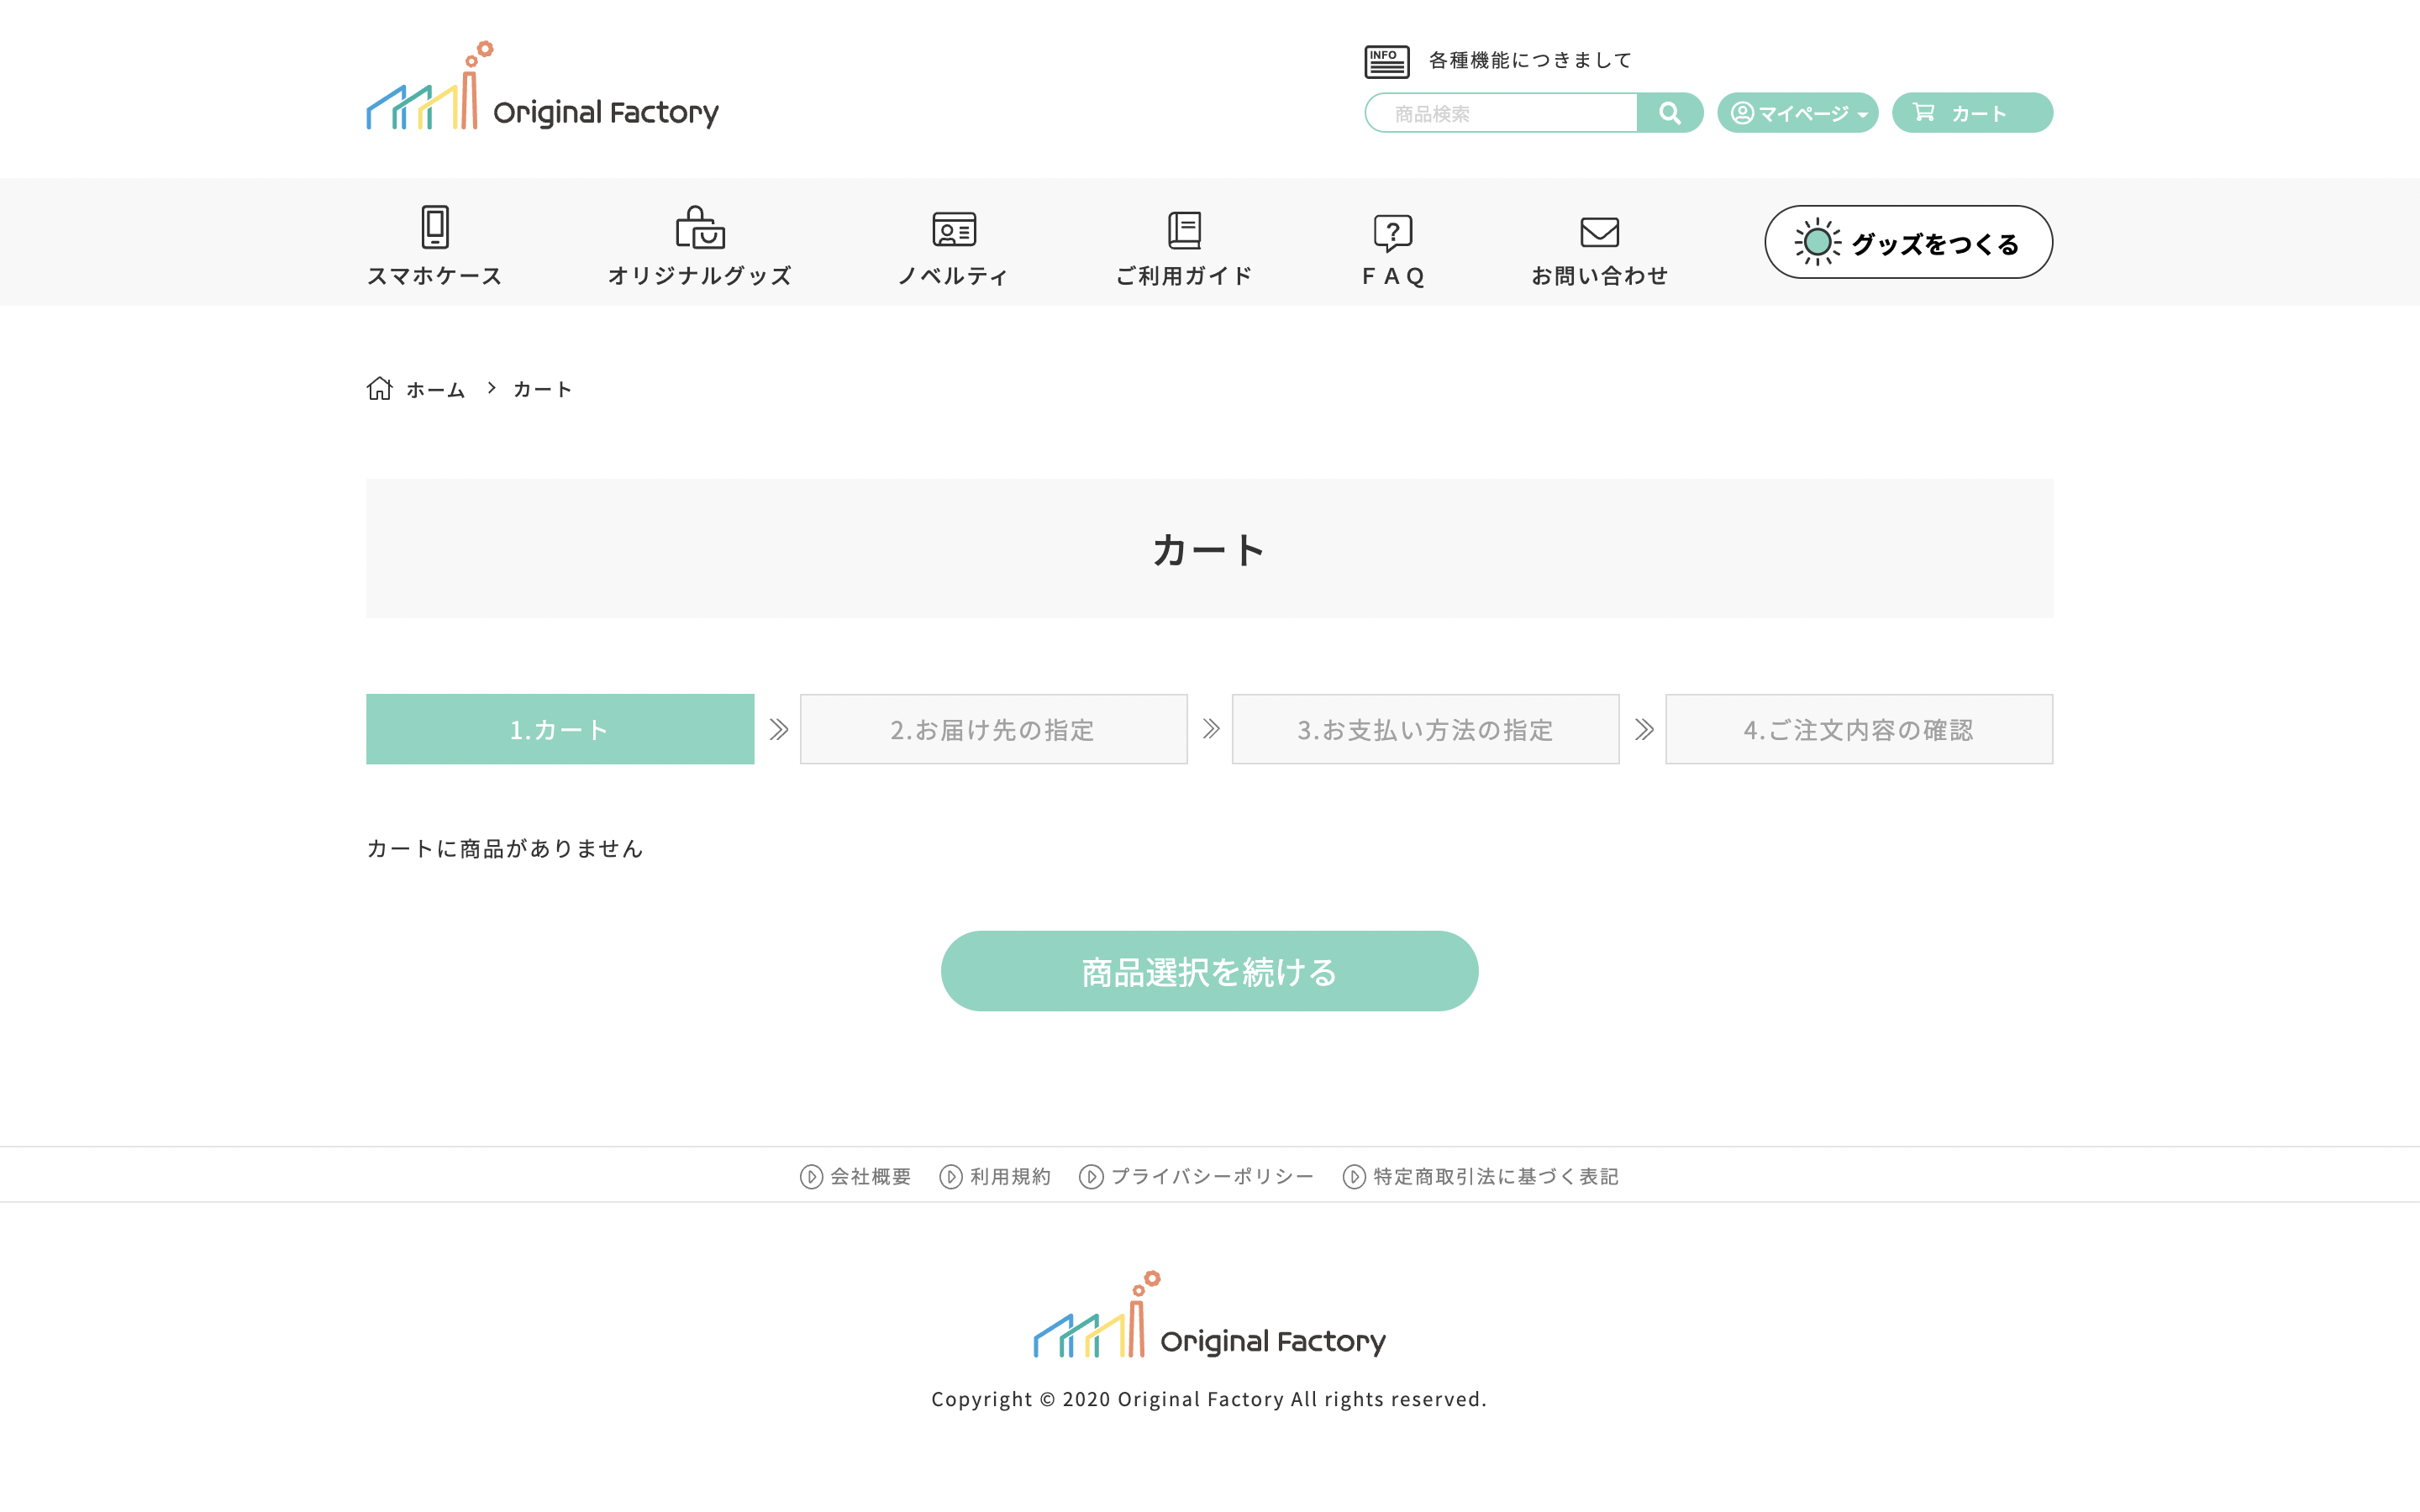Screen dimensions: 2420x1512
Task: Click 商品選択を続ける button
Action: (1209, 971)
